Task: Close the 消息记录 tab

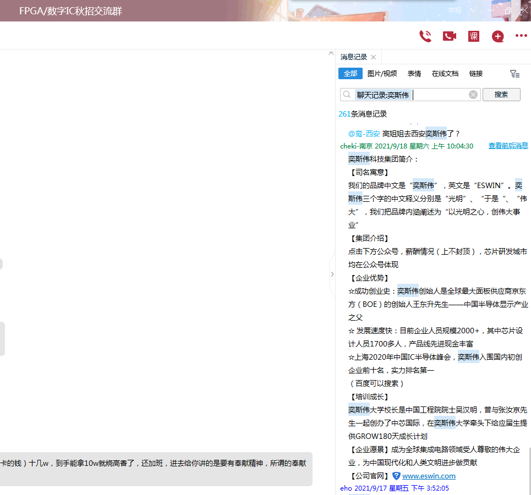Action: click(x=373, y=57)
